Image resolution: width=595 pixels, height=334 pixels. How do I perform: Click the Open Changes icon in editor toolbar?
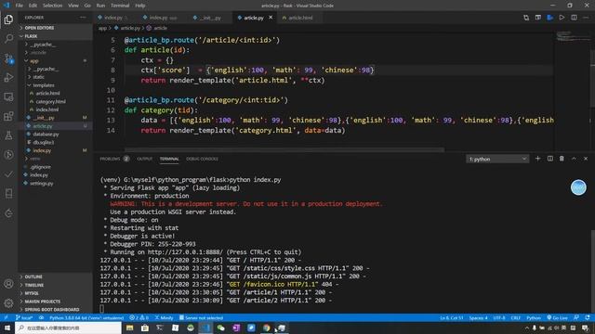pos(526,18)
